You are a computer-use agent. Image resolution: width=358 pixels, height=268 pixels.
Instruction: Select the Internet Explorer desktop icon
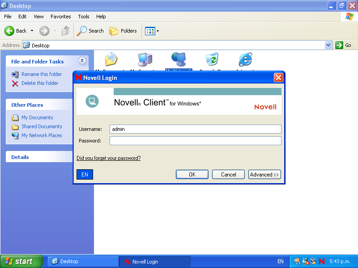[245, 59]
